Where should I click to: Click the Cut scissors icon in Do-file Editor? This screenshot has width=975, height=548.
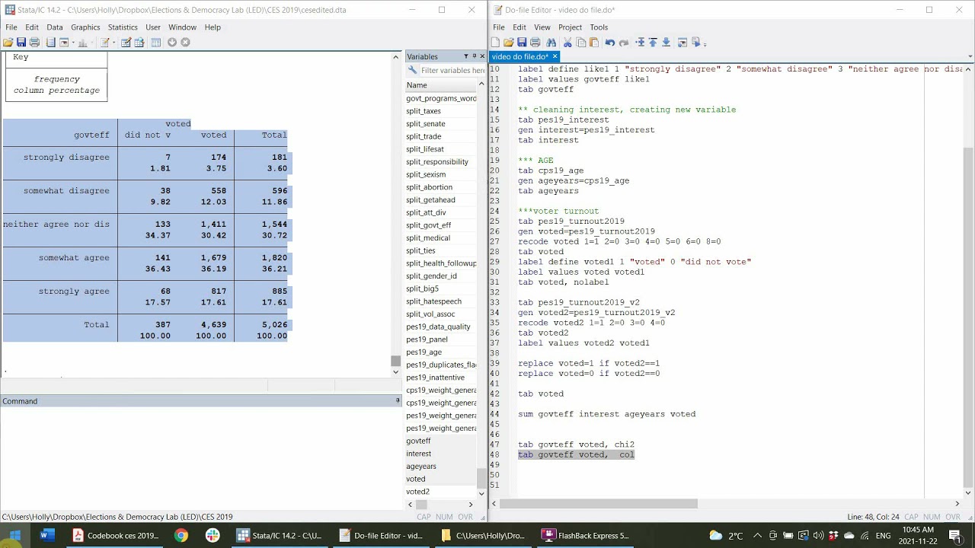tap(567, 43)
